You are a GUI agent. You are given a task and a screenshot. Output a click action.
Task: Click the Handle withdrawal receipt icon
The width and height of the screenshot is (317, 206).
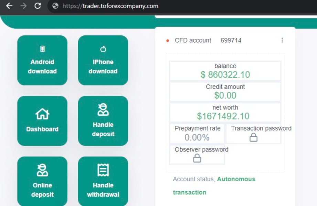click(x=103, y=170)
